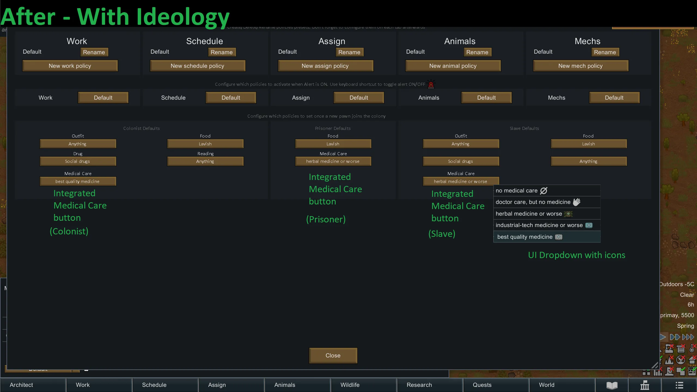Toggle the roof overlay house icon
The width and height of the screenshot is (697, 392).
[692, 360]
